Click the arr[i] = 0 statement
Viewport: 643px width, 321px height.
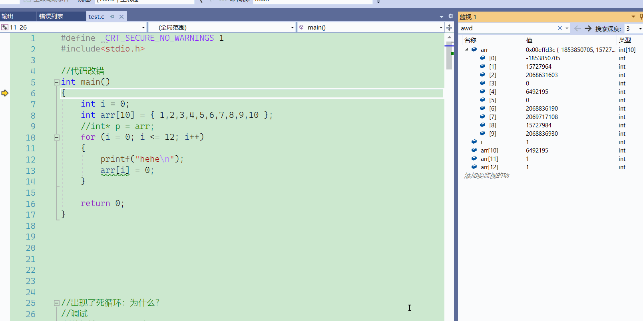click(x=127, y=170)
